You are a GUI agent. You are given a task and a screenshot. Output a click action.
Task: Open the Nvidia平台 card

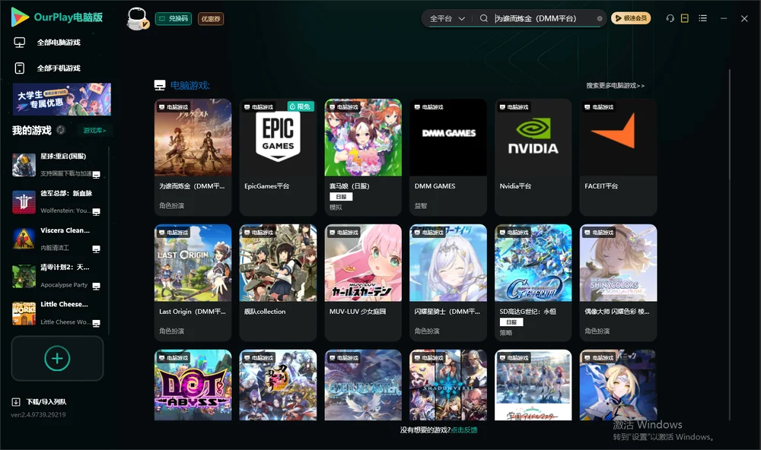(x=533, y=157)
